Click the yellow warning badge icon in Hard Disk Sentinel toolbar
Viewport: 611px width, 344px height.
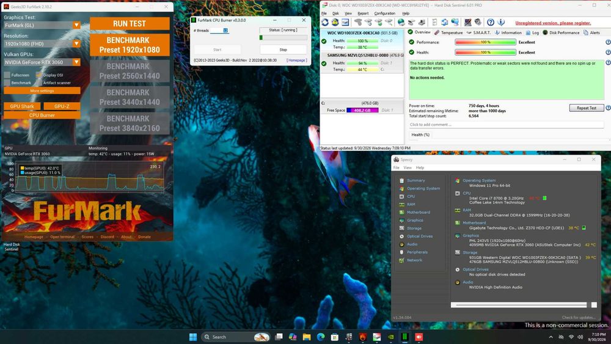tap(335, 23)
